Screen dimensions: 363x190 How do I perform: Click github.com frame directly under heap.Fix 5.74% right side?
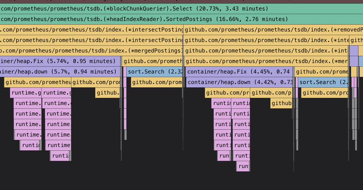click(96, 82)
